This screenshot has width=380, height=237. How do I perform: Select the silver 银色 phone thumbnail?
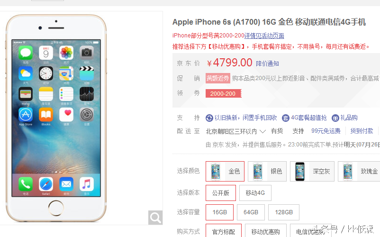[x=258, y=171]
